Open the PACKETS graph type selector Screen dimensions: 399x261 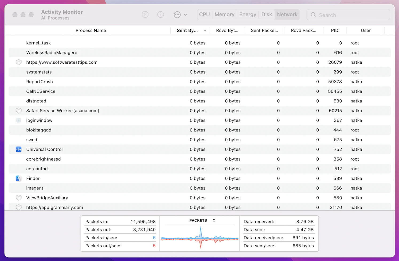[214, 220]
